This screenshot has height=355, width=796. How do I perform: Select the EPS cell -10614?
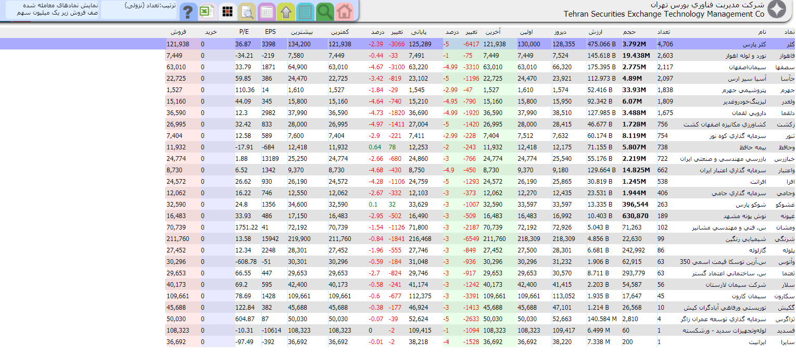[x=272, y=331]
